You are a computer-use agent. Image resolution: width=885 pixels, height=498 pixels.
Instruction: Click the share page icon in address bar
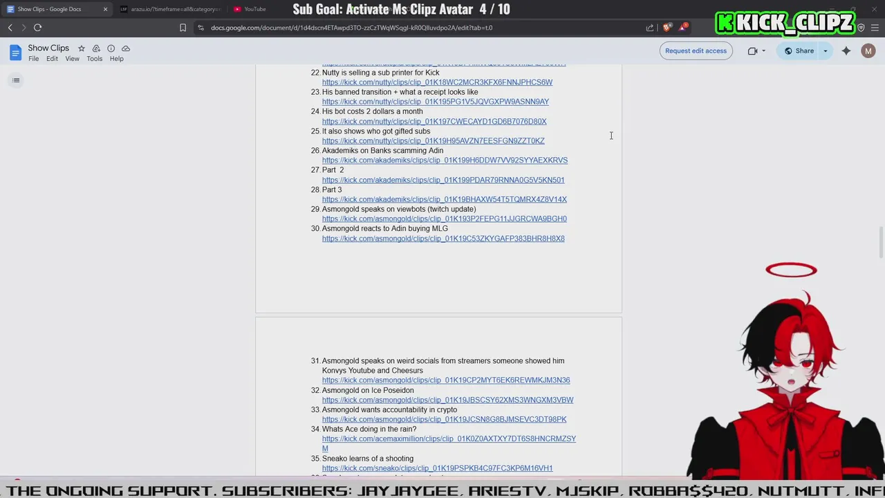tap(650, 28)
